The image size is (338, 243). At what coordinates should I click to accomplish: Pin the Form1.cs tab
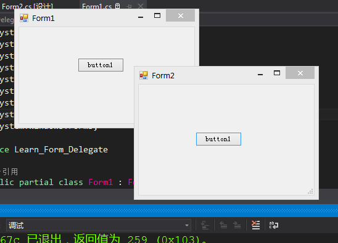coord(129,7)
